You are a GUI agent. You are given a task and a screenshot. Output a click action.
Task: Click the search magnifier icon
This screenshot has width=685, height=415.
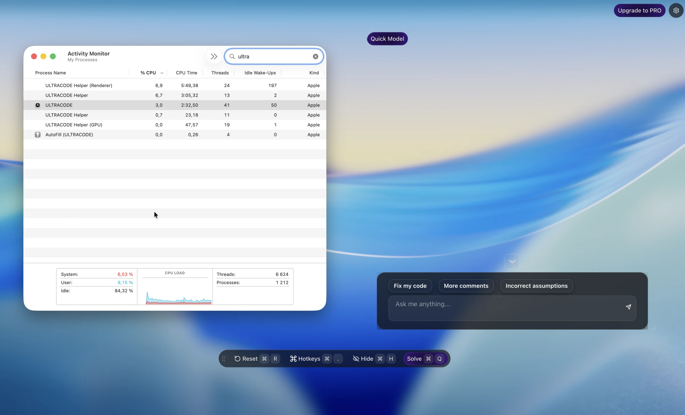coord(232,57)
